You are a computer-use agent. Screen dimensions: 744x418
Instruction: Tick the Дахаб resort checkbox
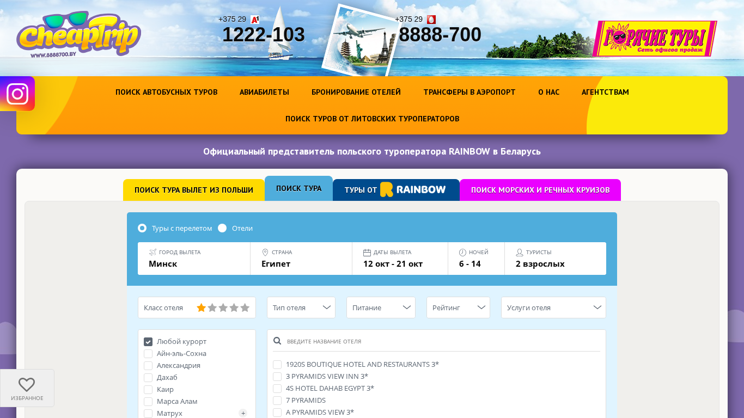pos(148,378)
